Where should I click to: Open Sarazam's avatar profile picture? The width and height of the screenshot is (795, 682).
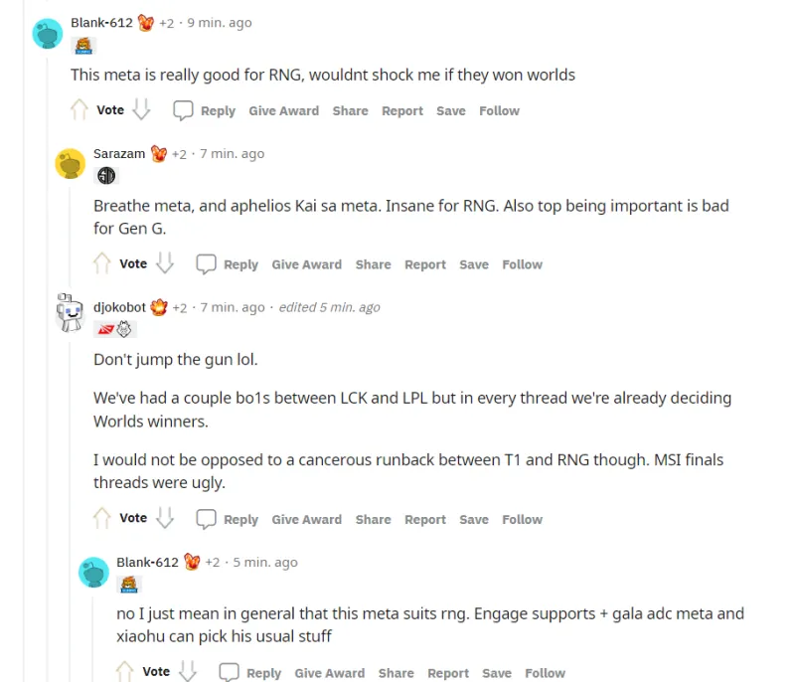(x=70, y=163)
